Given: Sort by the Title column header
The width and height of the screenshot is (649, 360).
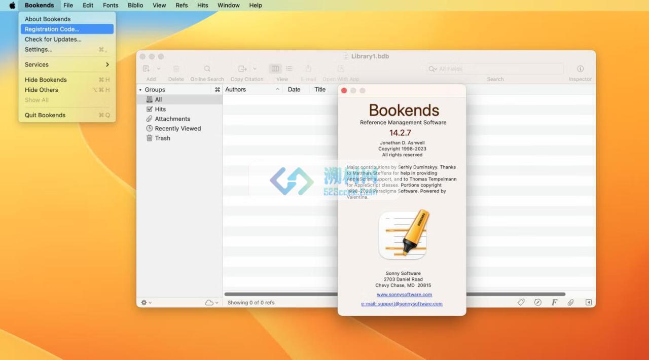Looking at the screenshot, I should pos(320,90).
